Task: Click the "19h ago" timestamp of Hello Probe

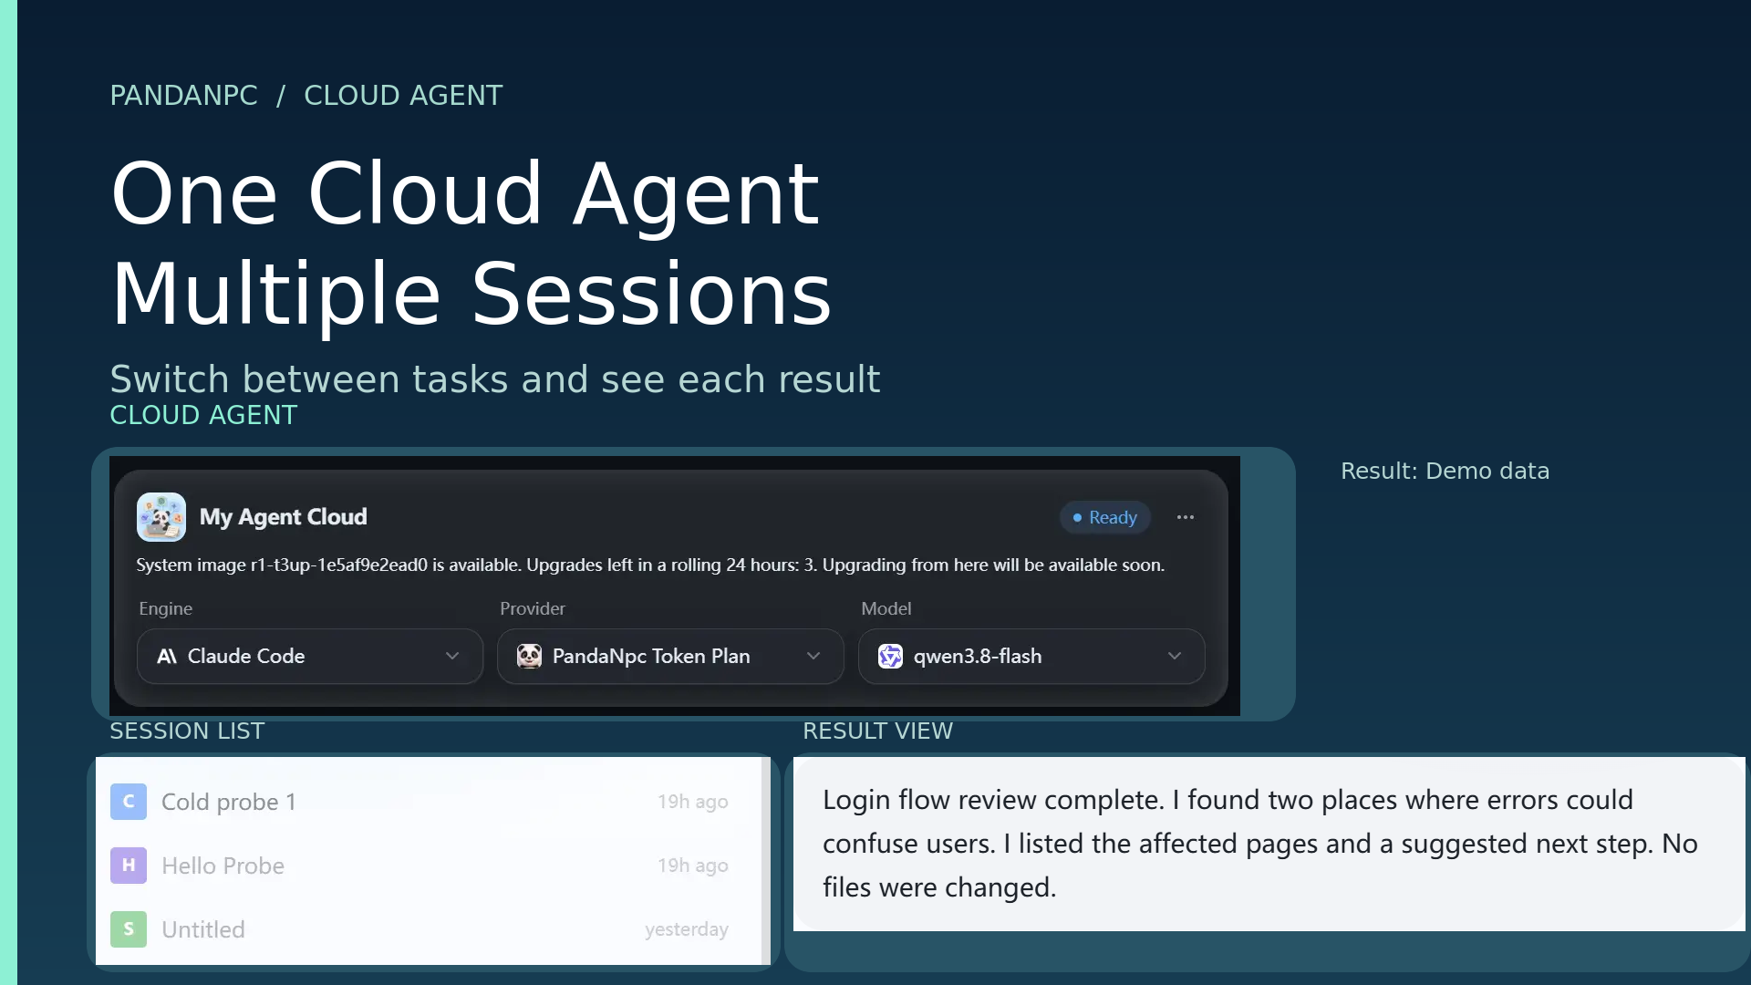Action: [693, 866]
